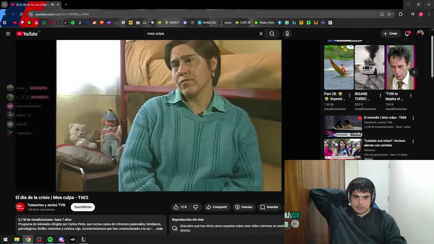Save video with Guardar button

pos(269,207)
